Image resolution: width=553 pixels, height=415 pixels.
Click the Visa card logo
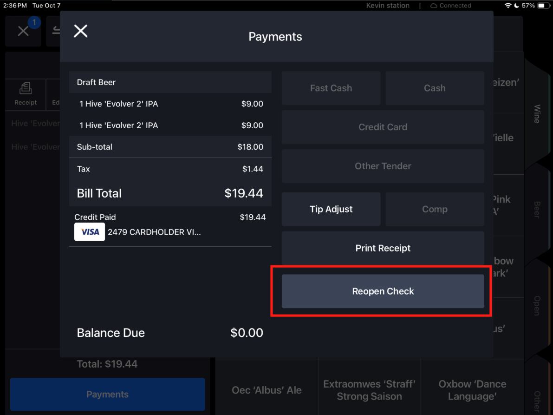[x=90, y=232]
